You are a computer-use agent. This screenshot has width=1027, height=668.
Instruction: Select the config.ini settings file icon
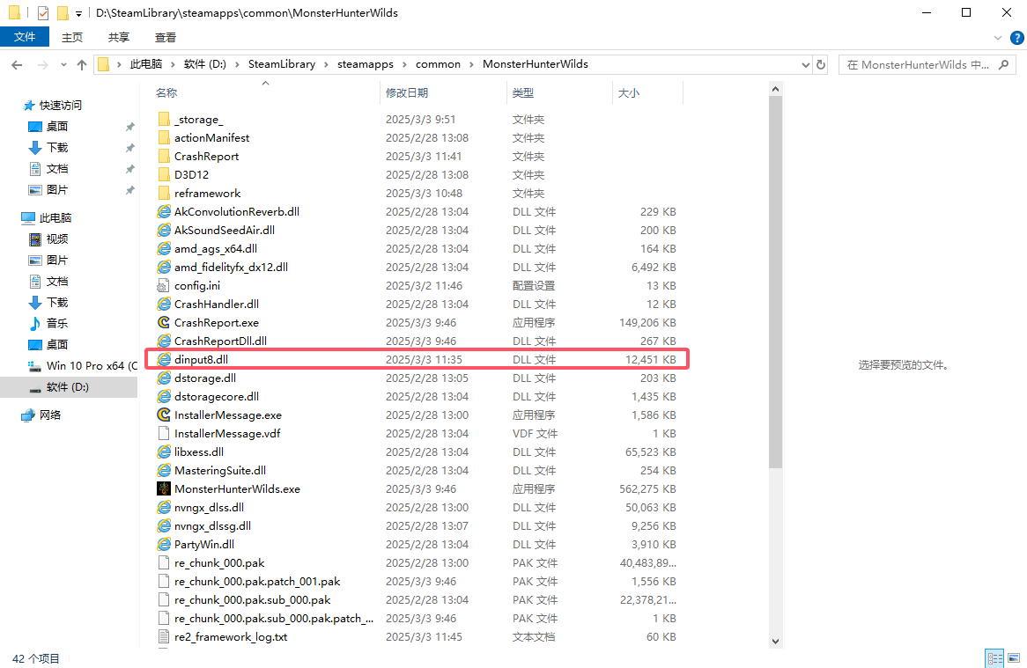coord(164,286)
